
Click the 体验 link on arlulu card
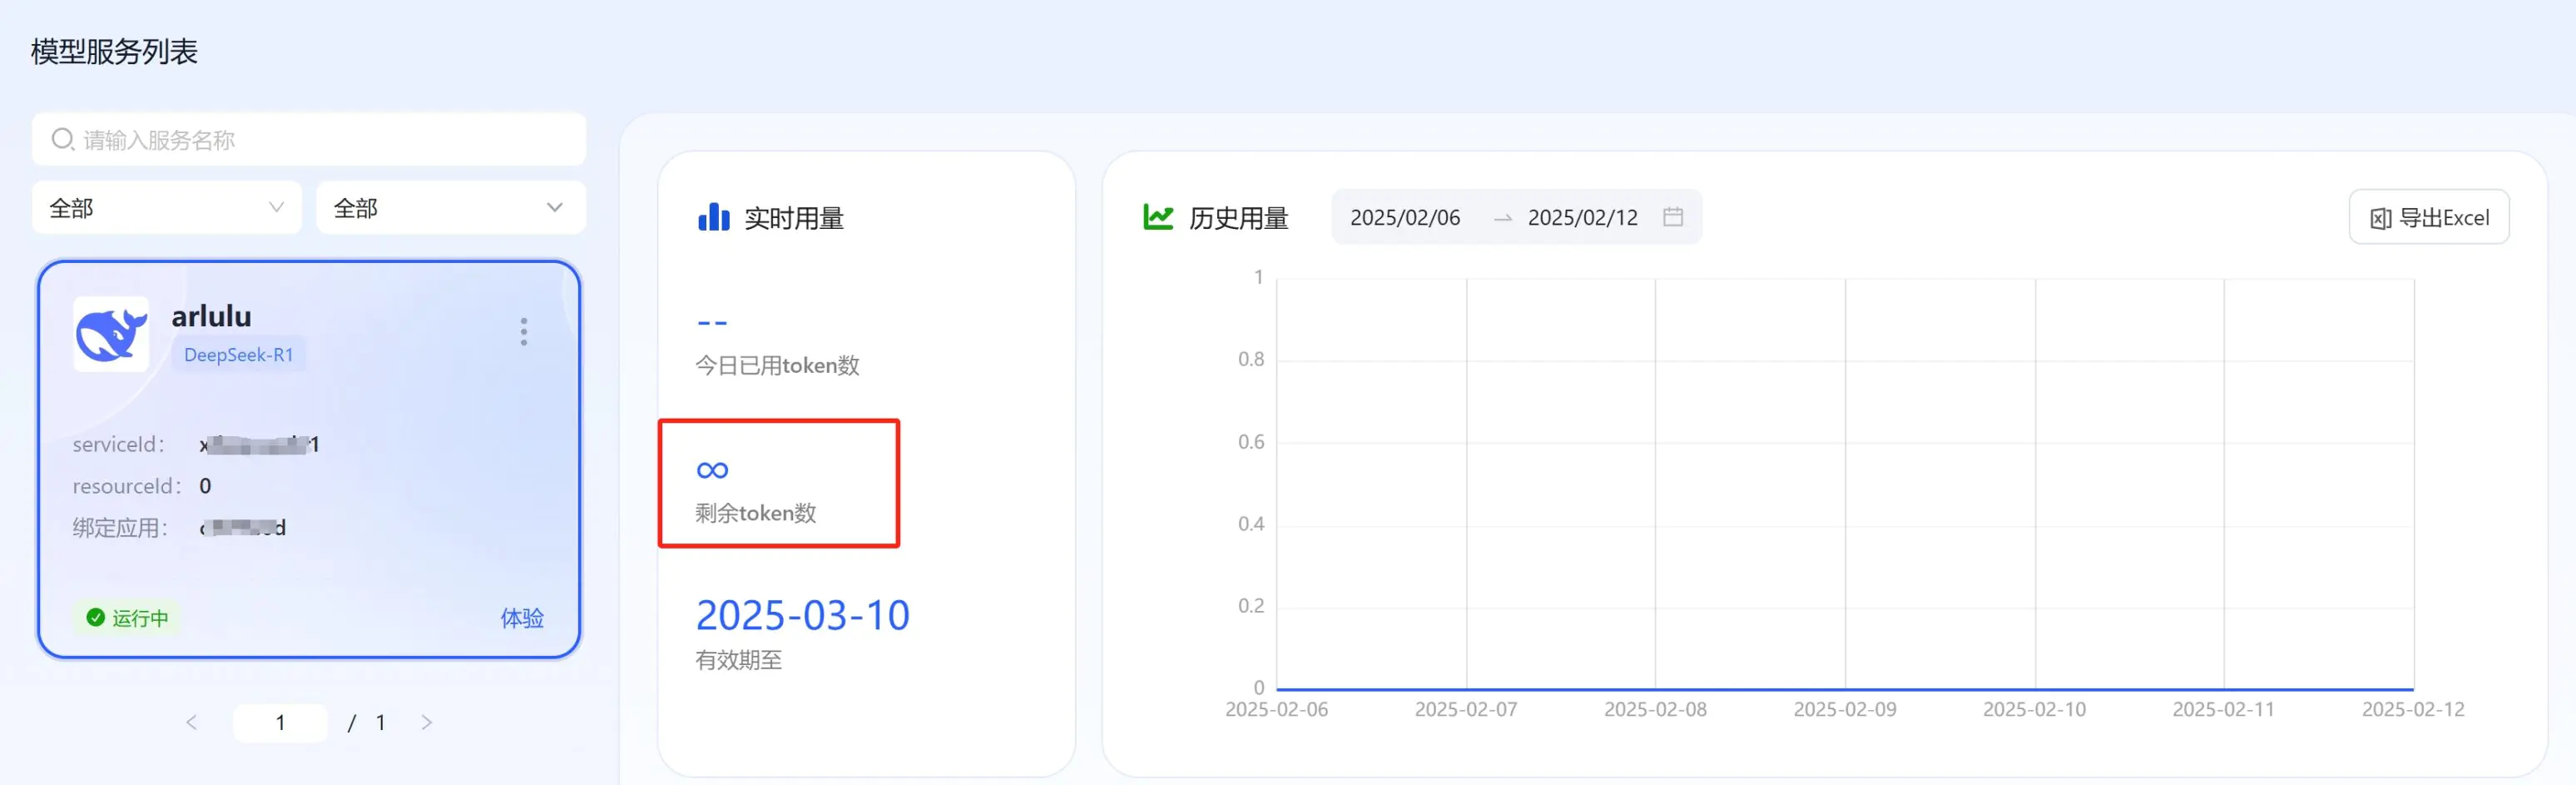[x=521, y=618]
